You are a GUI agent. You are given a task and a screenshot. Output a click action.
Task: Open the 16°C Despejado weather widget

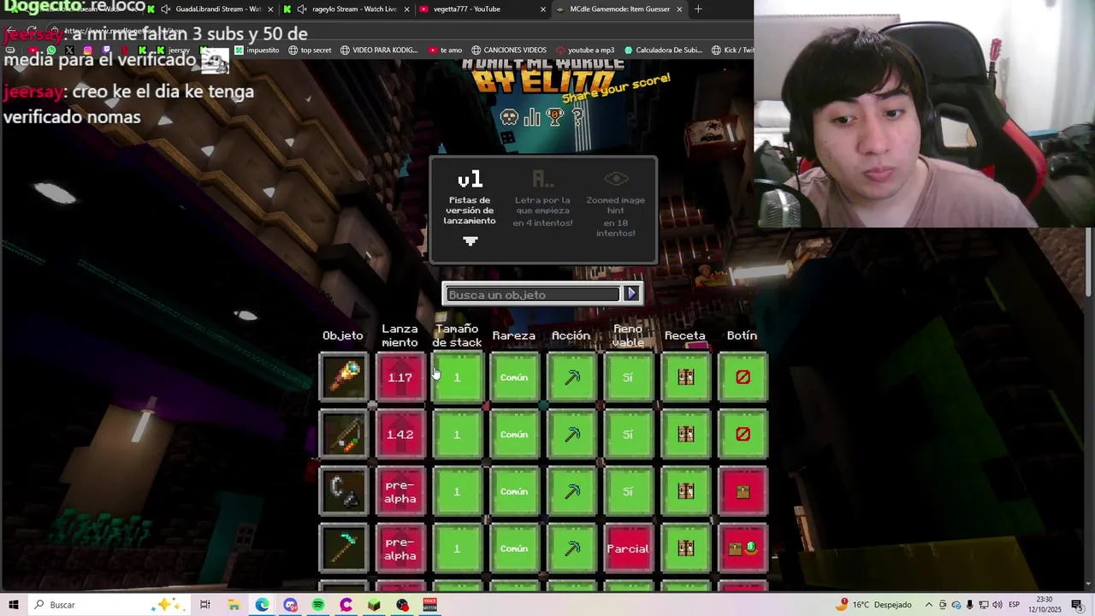[x=875, y=605]
